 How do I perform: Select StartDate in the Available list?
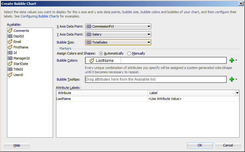(21, 64)
